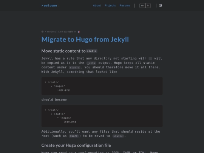Click the clock icon beside reading time
The width and height of the screenshot is (204, 153).
(x=42, y=32)
